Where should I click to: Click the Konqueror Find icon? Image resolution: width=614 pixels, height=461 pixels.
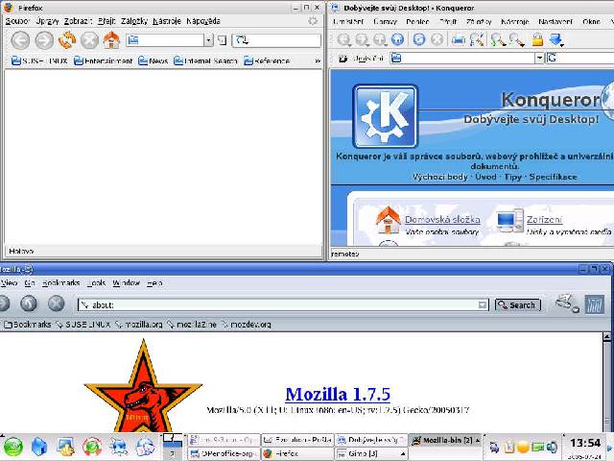477,39
